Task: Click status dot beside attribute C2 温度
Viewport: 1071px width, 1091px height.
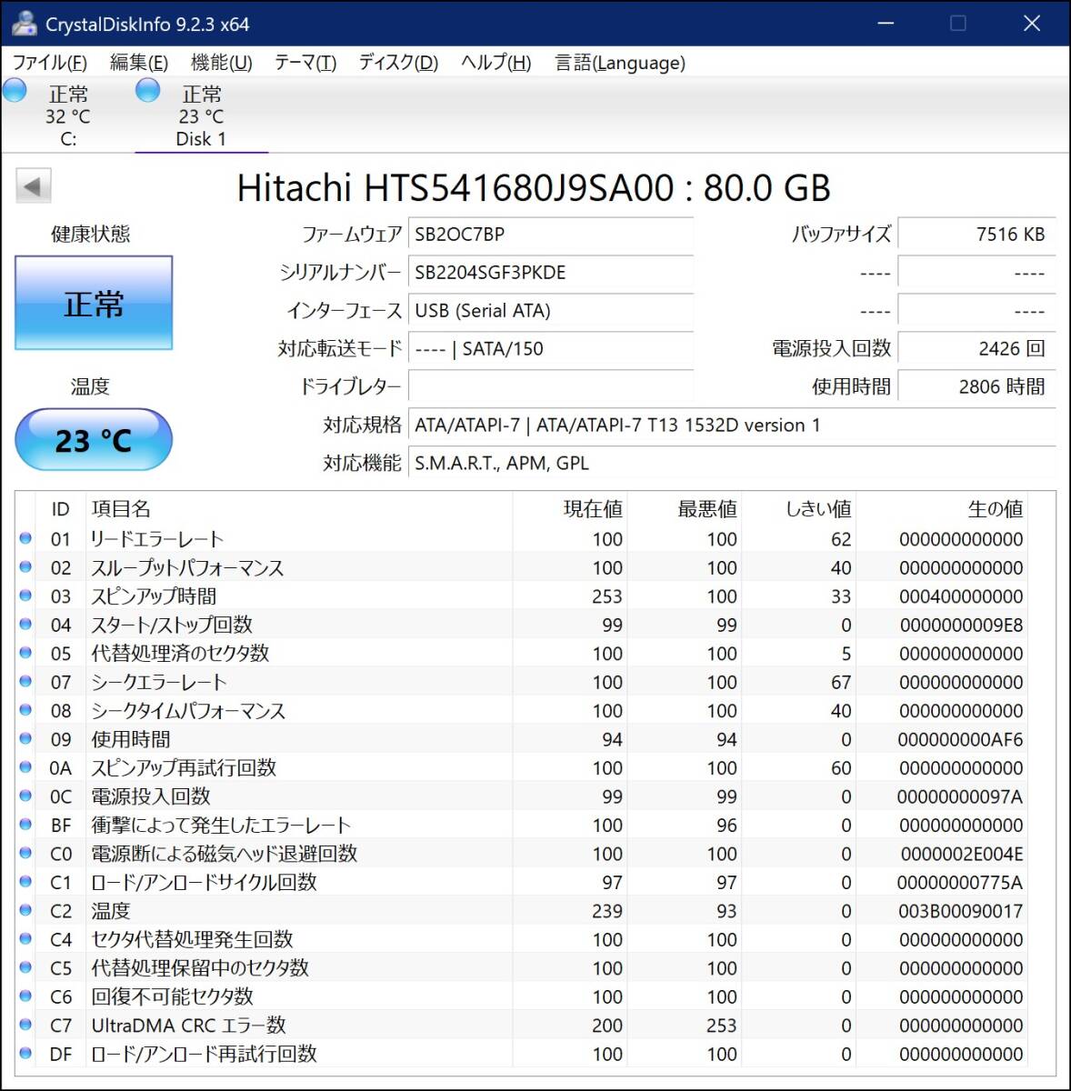Action: click(x=25, y=911)
